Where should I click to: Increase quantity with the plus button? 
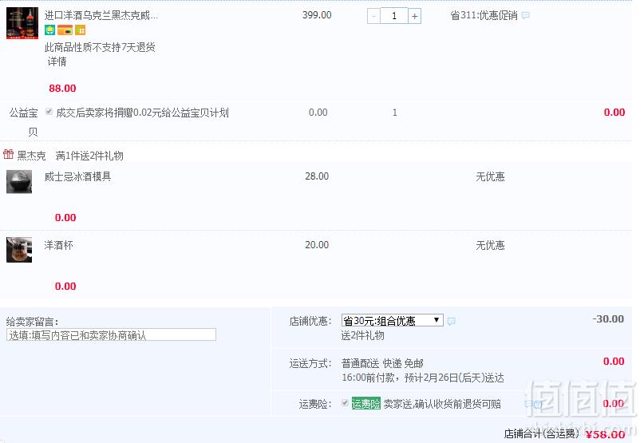414,16
